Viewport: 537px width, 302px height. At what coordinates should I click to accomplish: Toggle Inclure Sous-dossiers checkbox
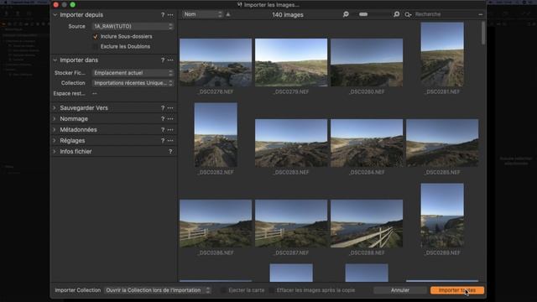click(96, 37)
